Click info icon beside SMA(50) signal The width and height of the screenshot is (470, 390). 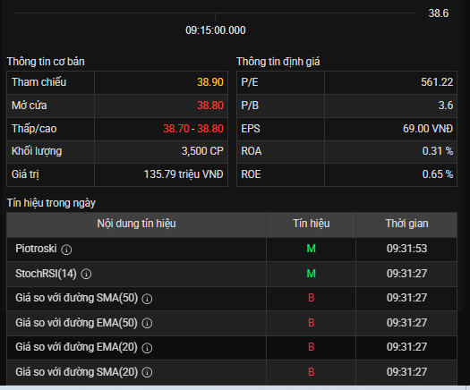tap(147, 299)
